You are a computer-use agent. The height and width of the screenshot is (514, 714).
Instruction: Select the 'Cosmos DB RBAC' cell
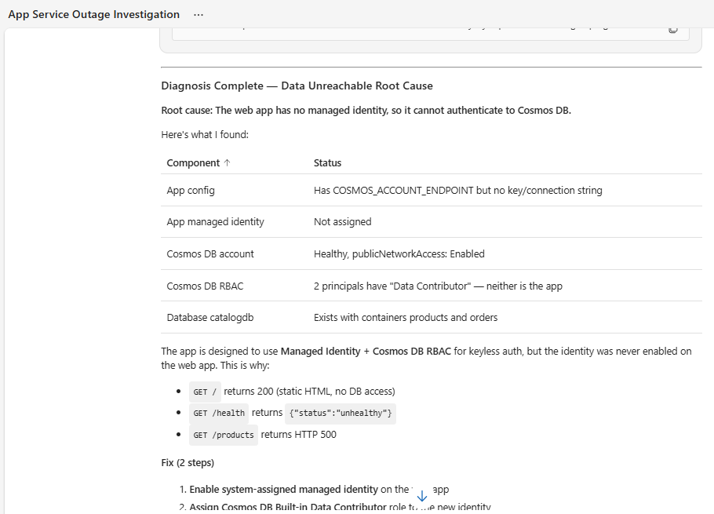205,286
